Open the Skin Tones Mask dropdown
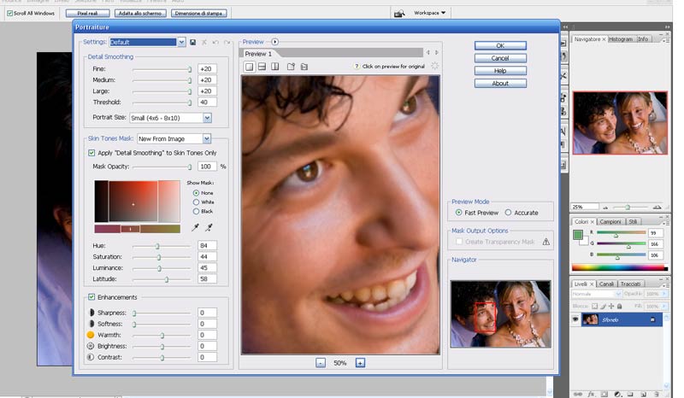This screenshot has width=684, height=398. pyautogui.click(x=207, y=138)
